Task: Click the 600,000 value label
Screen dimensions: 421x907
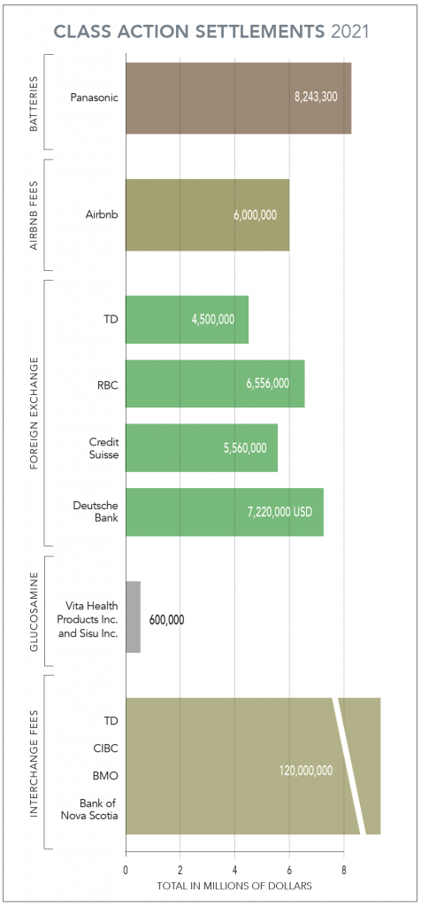Action: [x=167, y=620]
